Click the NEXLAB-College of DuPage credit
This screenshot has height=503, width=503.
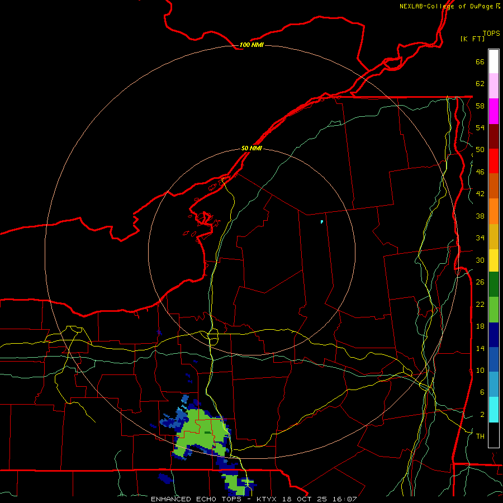point(449,6)
